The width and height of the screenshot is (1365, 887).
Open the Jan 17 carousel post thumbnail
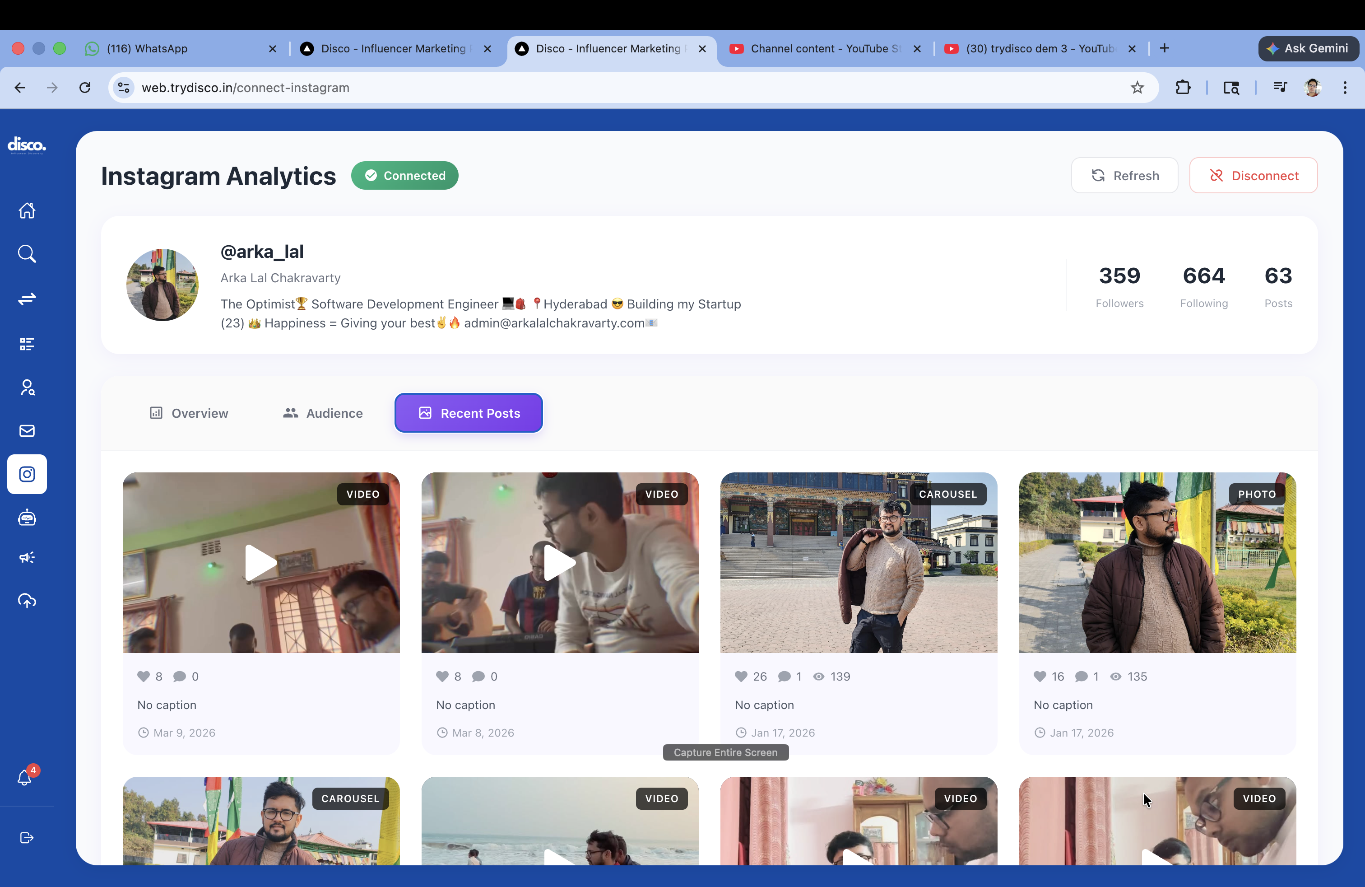pyautogui.click(x=859, y=563)
